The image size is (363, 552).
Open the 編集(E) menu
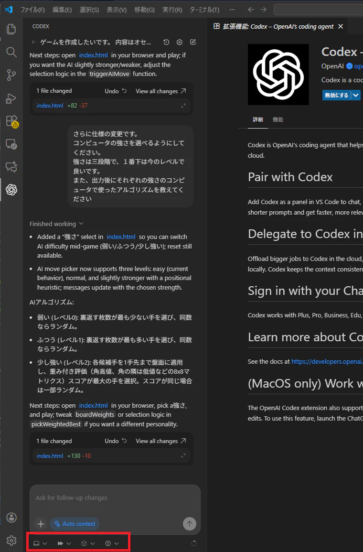pyautogui.click(x=62, y=10)
